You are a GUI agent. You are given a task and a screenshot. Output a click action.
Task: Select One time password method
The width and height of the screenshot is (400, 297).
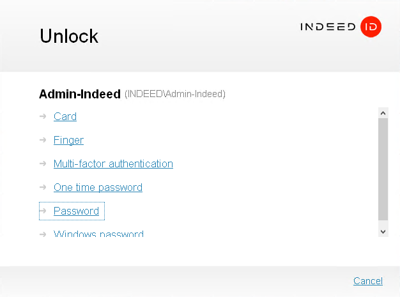(98, 187)
